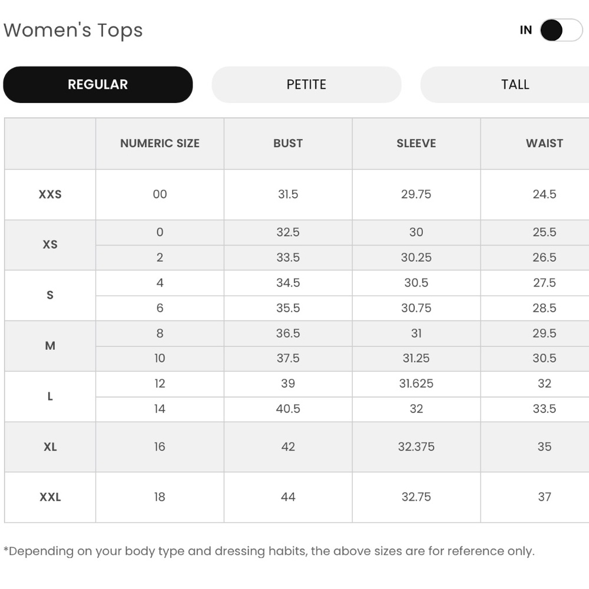Open the TALL sizing tab
Viewport: 589px width, 589px height.
(x=505, y=84)
